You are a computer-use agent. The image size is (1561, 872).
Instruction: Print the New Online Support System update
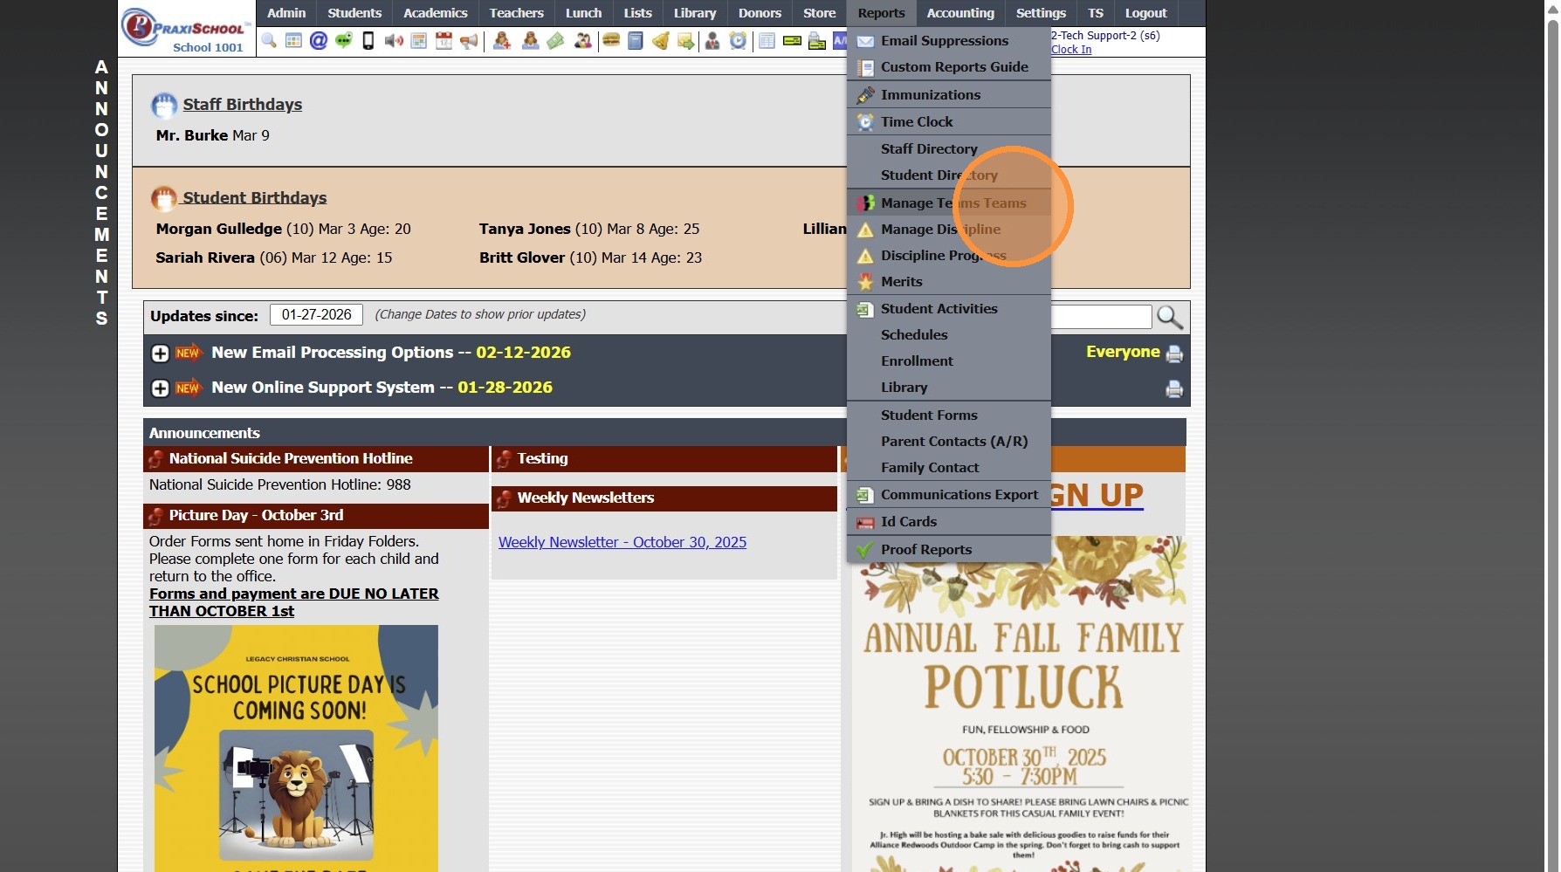tap(1174, 388)
